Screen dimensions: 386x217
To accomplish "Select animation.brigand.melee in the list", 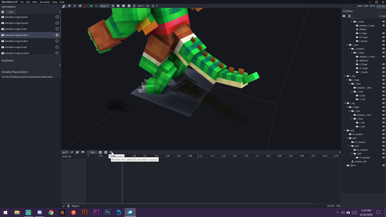I will [x=30, y=53].
